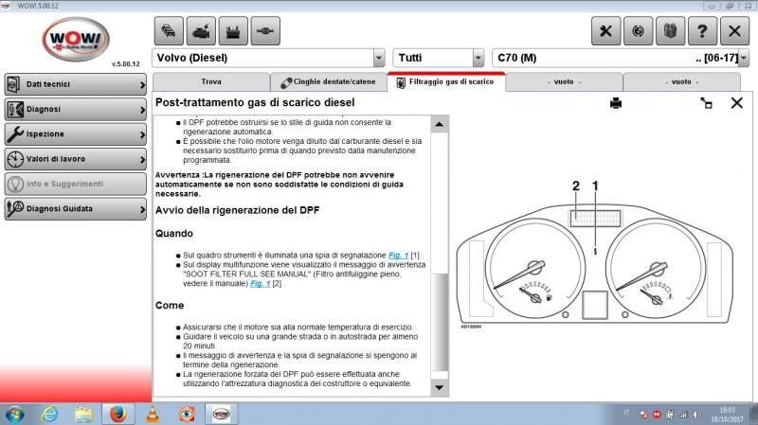Screen dimensions: 758x425
Task: Click the cars icon in top toolbar
Action: (169, 31)
